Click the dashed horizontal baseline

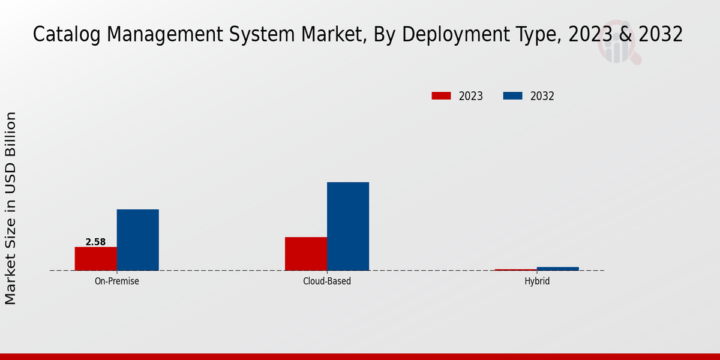(x=420, y=271)
